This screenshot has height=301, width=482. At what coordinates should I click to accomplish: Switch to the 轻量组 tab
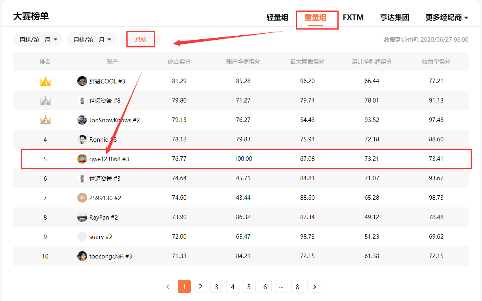(277, 17)
